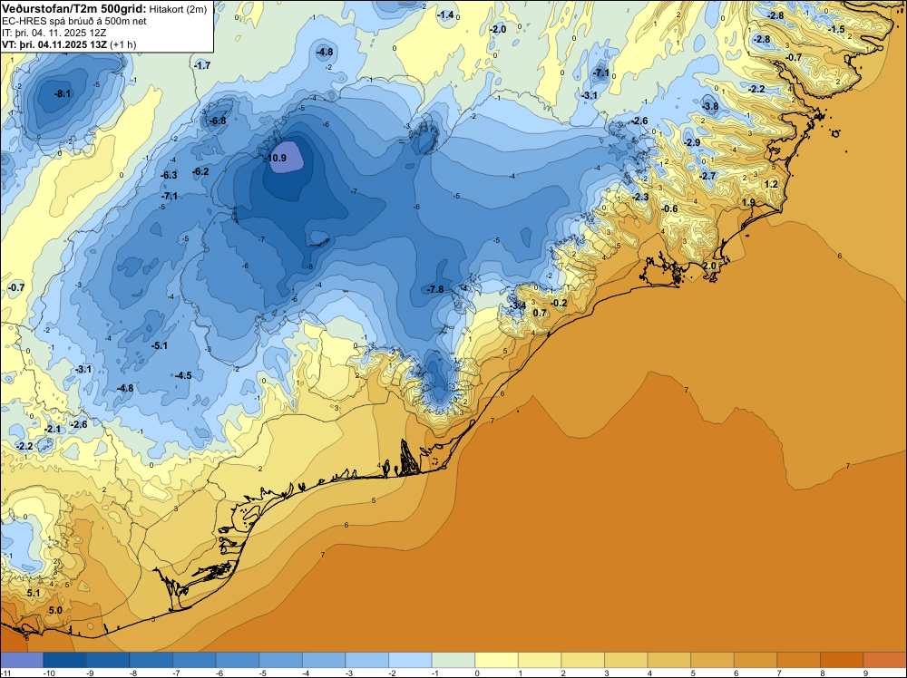The height and width of the screenshot is (678, 907).
Task: Click the 5.0 temperature label
Action: [55, 610]
